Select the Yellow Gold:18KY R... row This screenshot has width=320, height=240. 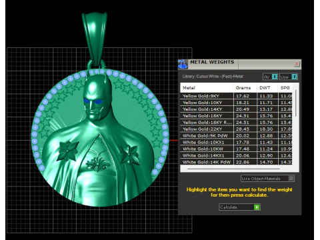(236, 123)
